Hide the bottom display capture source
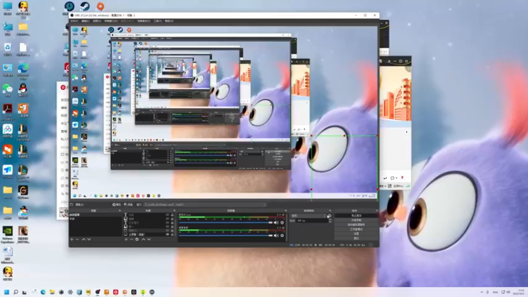 (168, 234)
